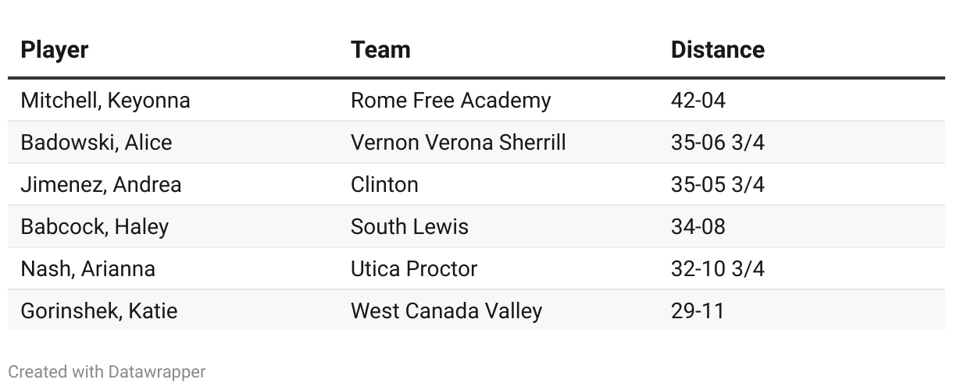Select the 42-04 distance value
953x390 pixels.
pyautogui.click(x=698, y=101)
